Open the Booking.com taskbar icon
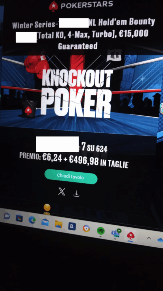This screenshot has width=163, height=291. [x=72, y=226]
